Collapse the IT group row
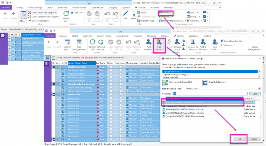266x146 pixels. pos(54,139)
